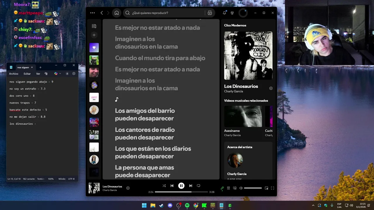Image resolution: width=374 pixels, height=210 pixels.
Task: Mute Spotify volume speaker icon
Action: coord(241,188)
